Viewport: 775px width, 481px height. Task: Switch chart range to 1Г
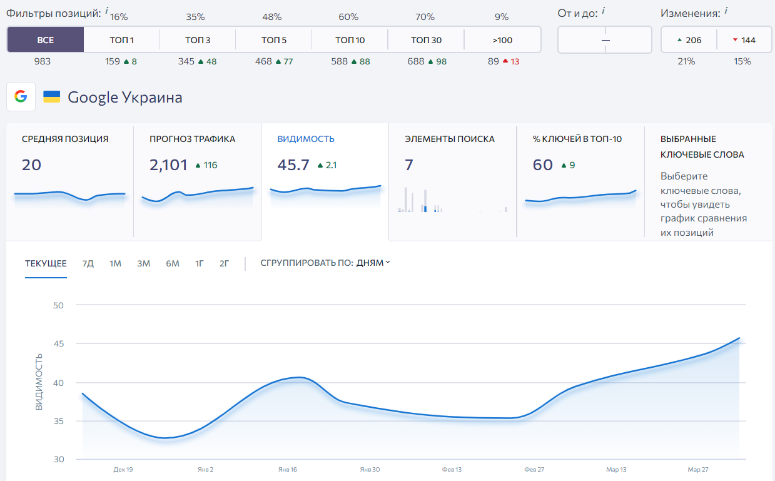199,263
